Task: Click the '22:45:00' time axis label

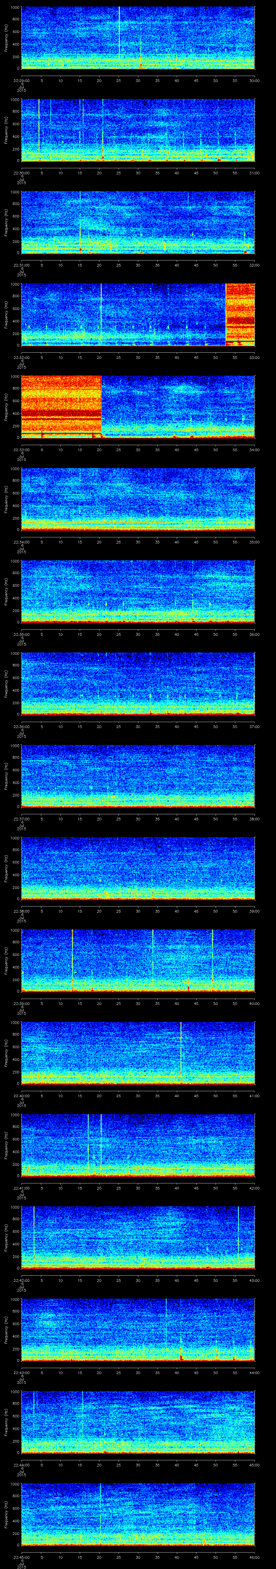Action: (x=22, y=1556)
